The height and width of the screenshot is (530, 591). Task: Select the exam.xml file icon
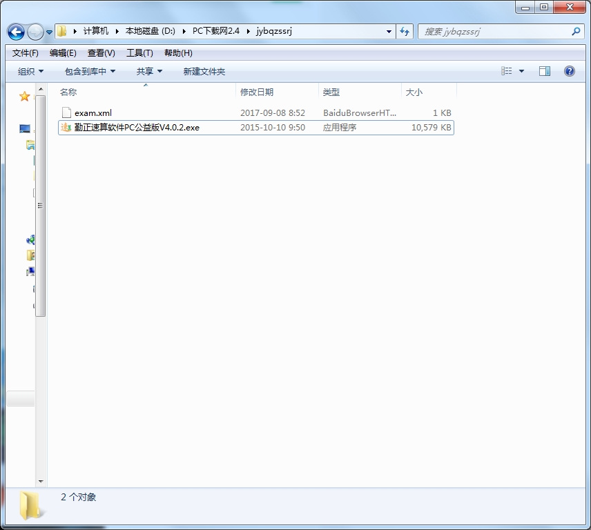[x=66, y=112]
